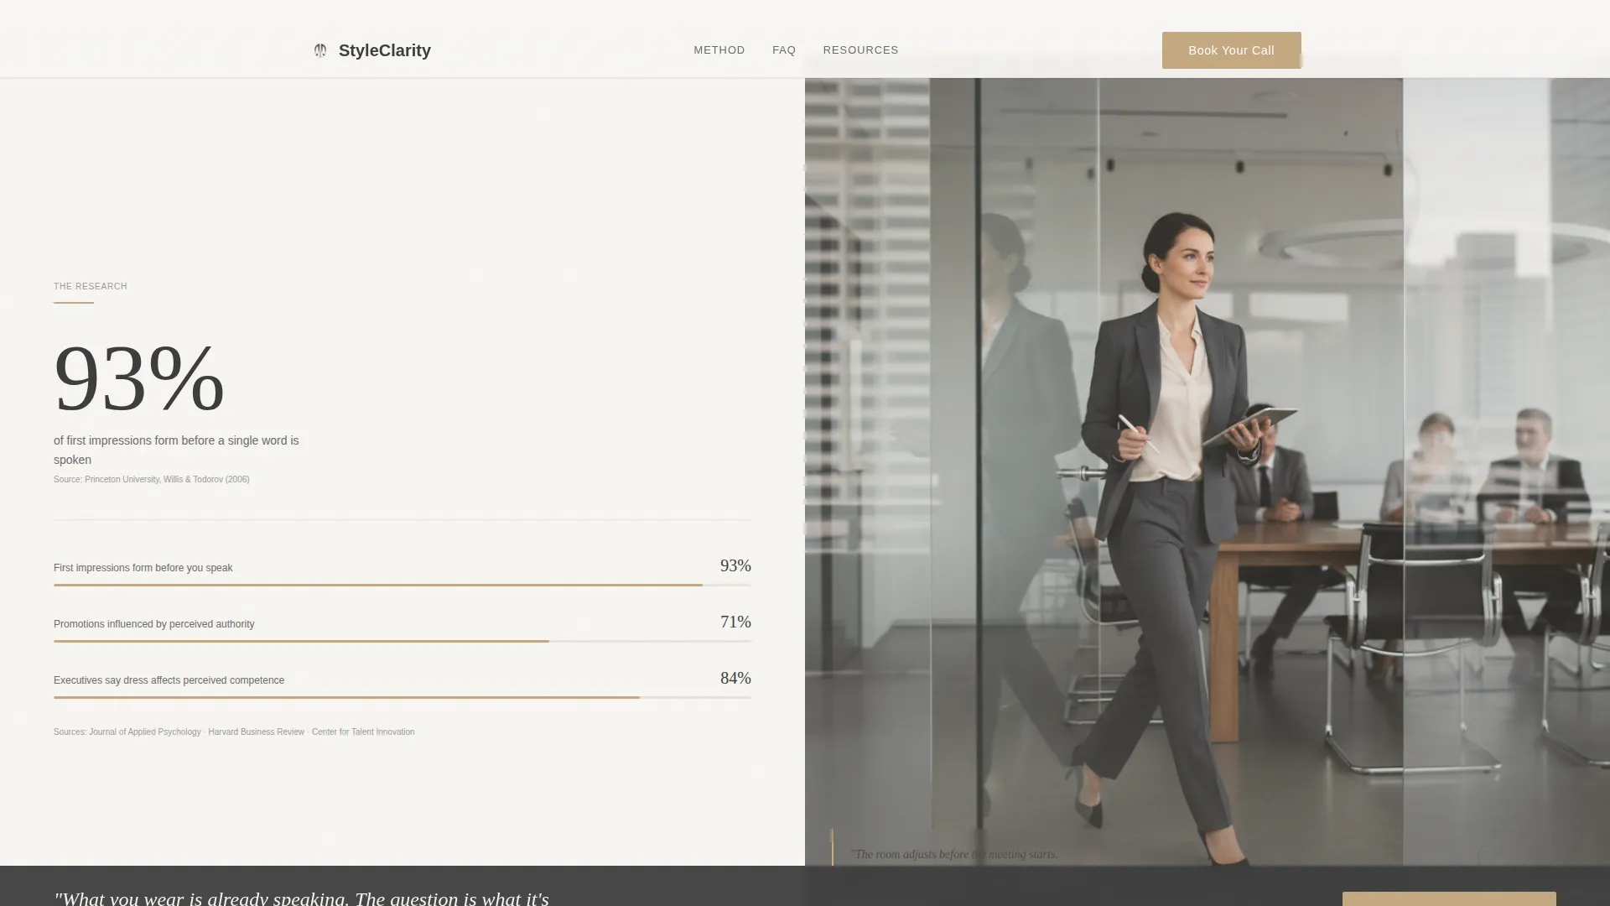Click the 93% progress bar

(x=402, y=585)
